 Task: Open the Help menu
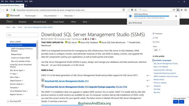pos(31,1)
